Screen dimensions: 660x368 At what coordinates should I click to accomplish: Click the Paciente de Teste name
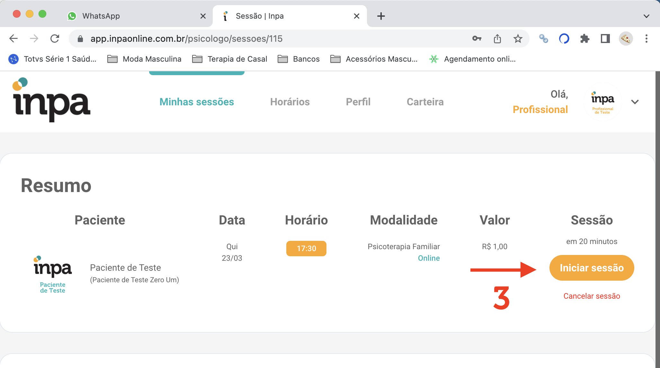click(x=125, y=267)
